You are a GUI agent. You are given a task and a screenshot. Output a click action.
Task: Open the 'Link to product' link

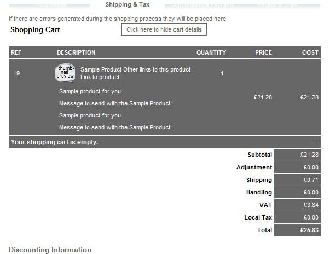[100, 77]
